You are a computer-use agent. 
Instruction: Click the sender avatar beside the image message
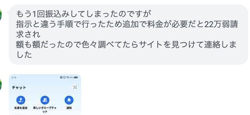[1, 84]
